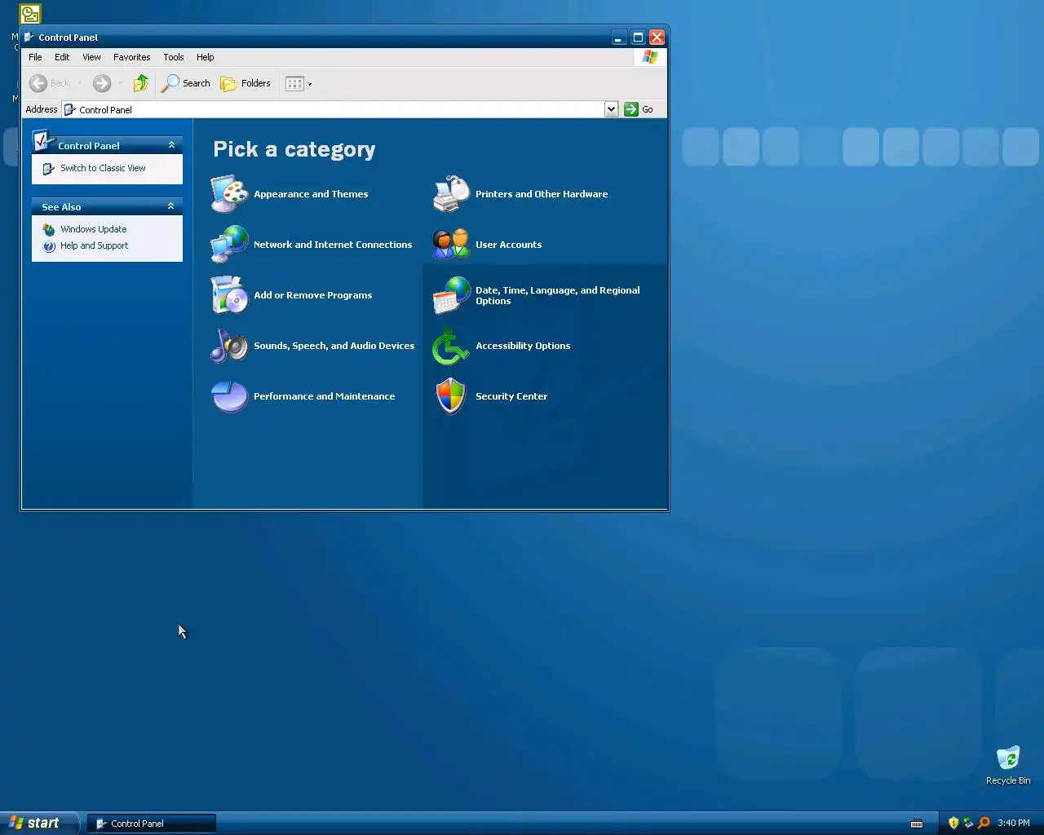
Task: Click the Safely Remove Hardware tray icon
Action: pyautogui.click(x=968, y=823)
